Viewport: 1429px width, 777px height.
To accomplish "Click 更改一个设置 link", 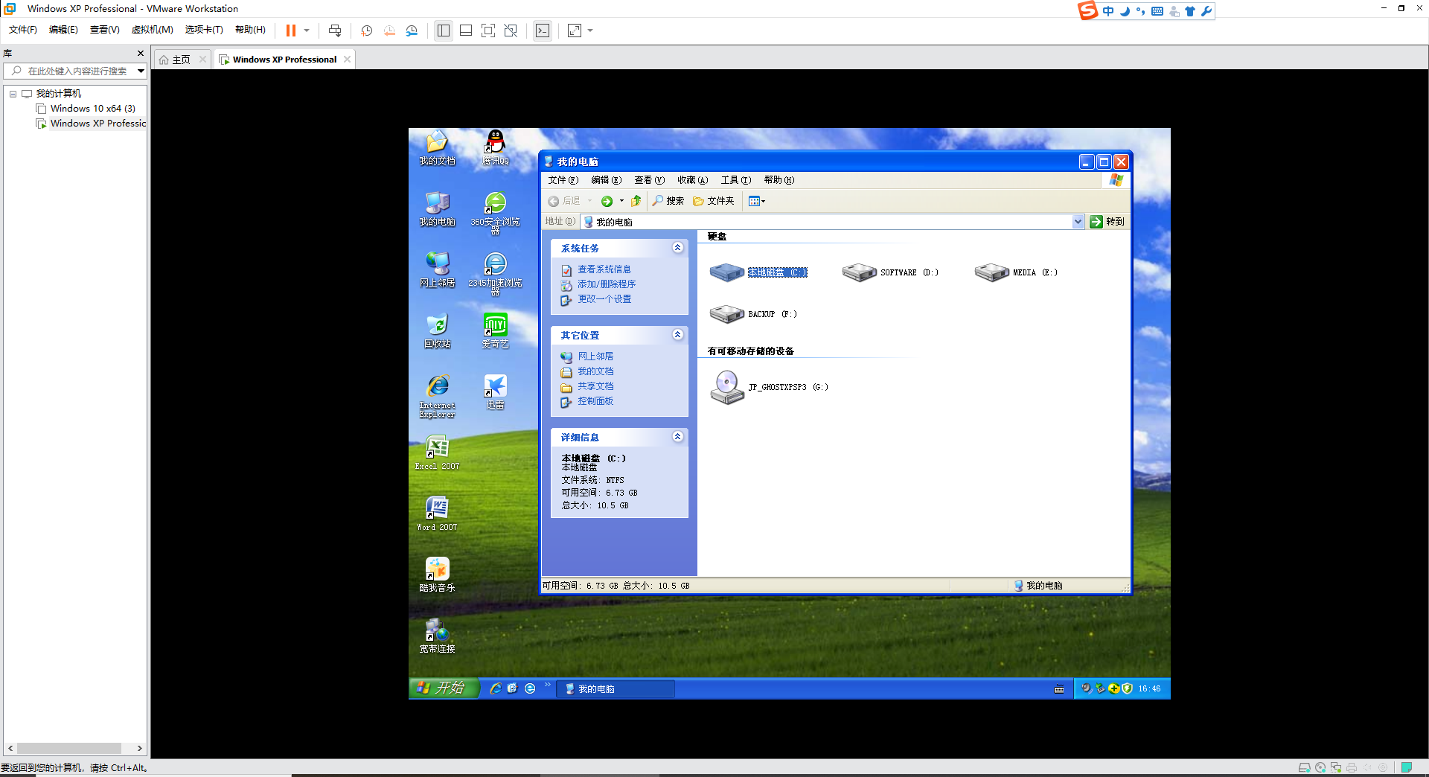I will (x=604, y=299).
